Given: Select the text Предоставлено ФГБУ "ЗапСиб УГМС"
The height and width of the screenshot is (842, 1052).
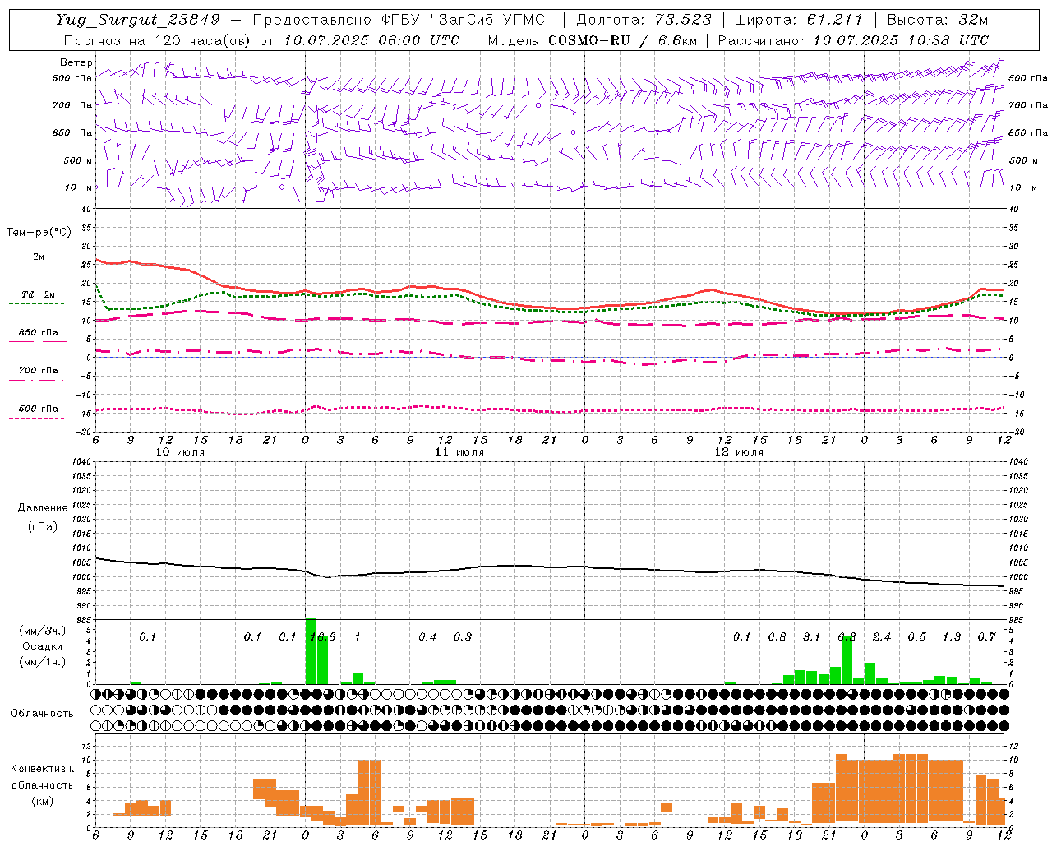Looking at the screenshot, I should (x=403, y=20).
